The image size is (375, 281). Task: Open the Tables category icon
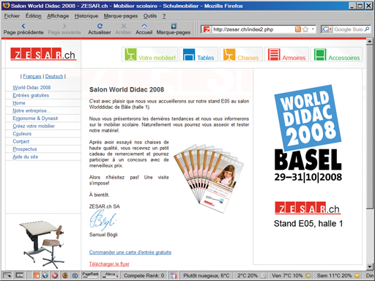pos(189,54)
